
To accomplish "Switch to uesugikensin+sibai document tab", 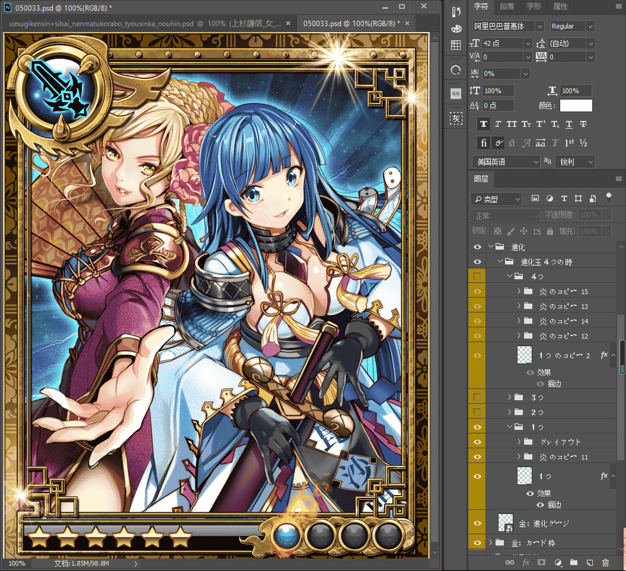I will [x=145, y=24].
